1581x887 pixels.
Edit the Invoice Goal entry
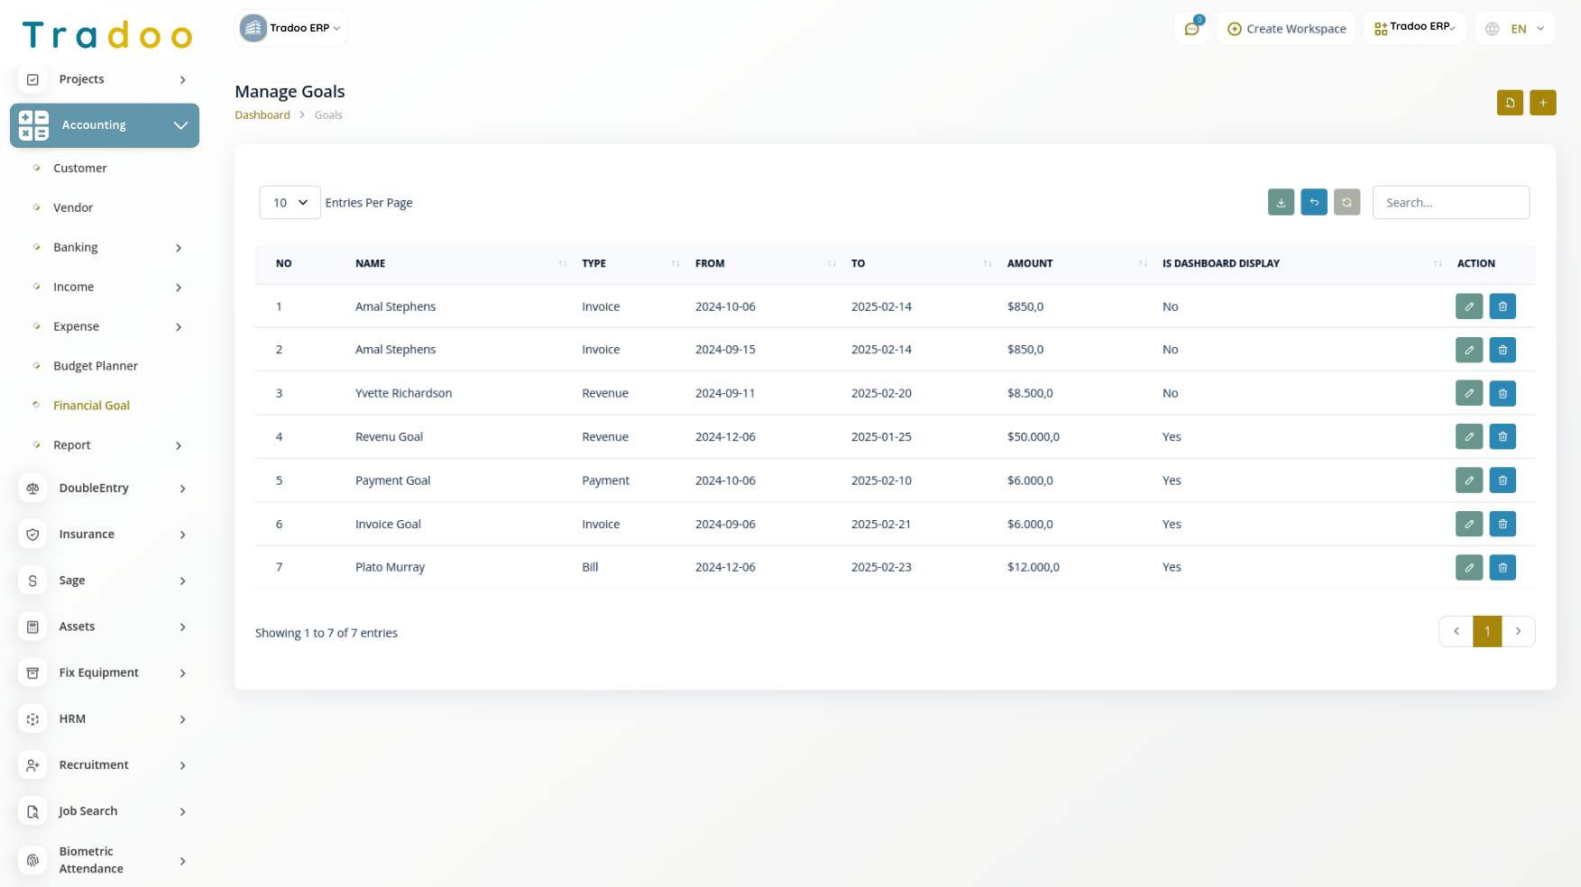pyautogui.click(x=1469, y=524)
